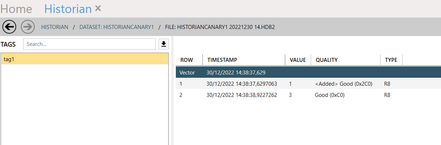This screenshot has width=441, height=145.
Task: Select tag1 in the tags list
Action: tap(85, 59)
